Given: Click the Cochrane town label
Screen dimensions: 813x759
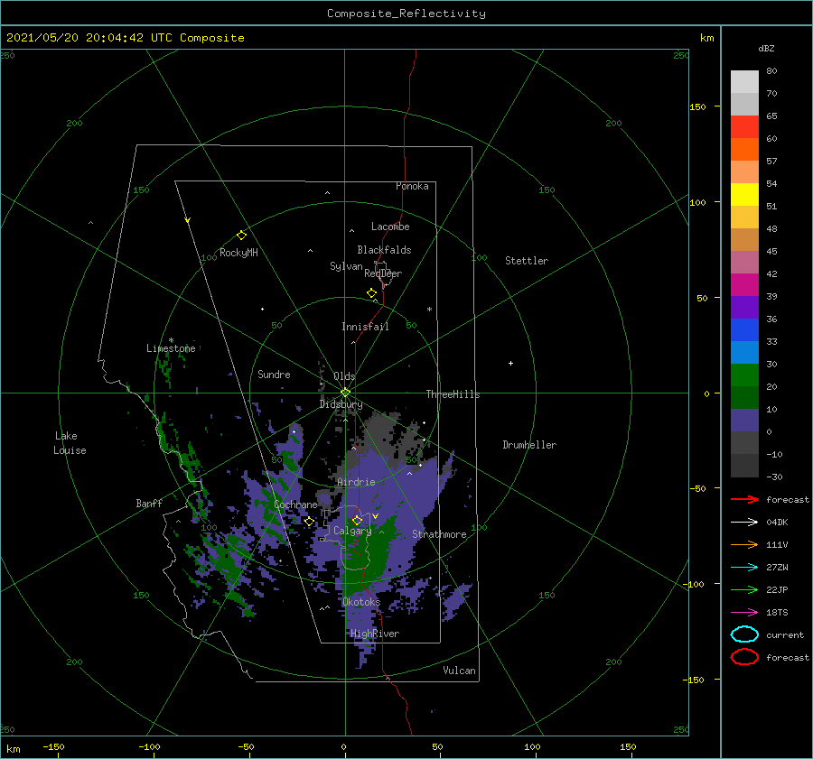Looking at the screenshot, I should [x=295, y=504].
